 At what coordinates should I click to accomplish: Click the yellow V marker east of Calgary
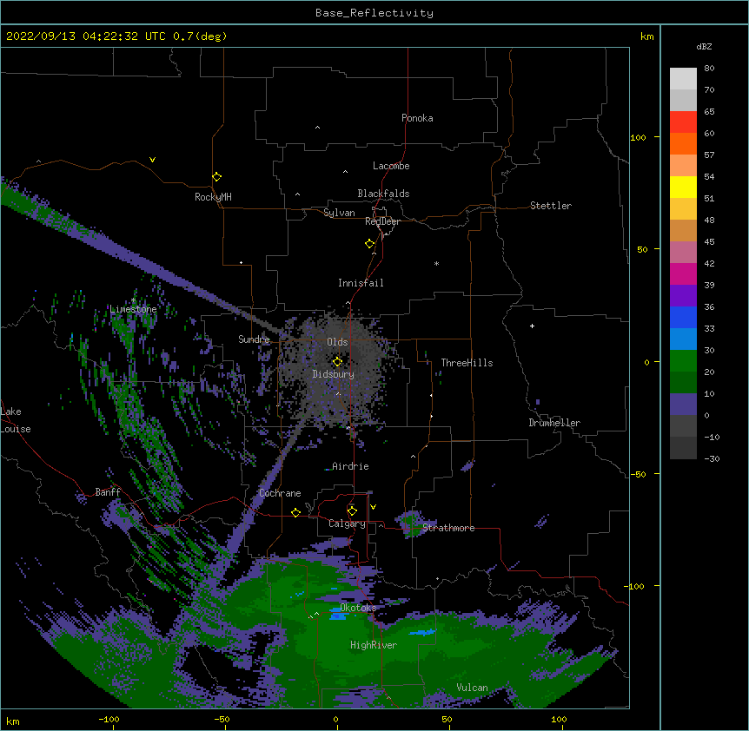[x=373, y=507]
